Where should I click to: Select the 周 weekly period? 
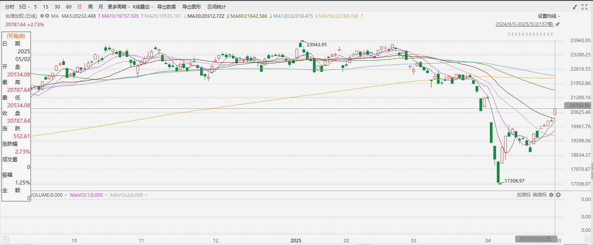click(90, 7)
